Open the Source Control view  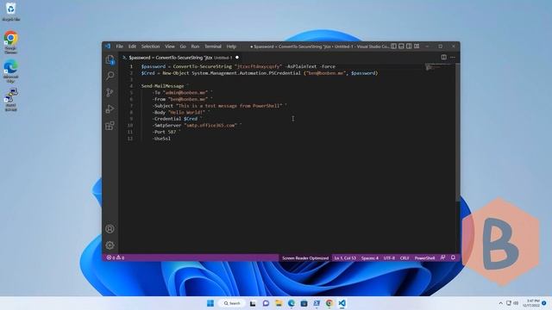click(x=110, y=92)
